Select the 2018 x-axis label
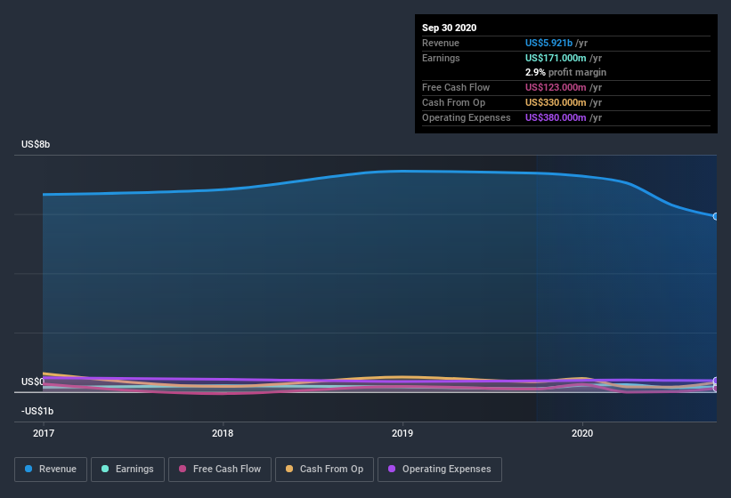The width and height of the screenshot is (731, 498). tap(223, 433)
